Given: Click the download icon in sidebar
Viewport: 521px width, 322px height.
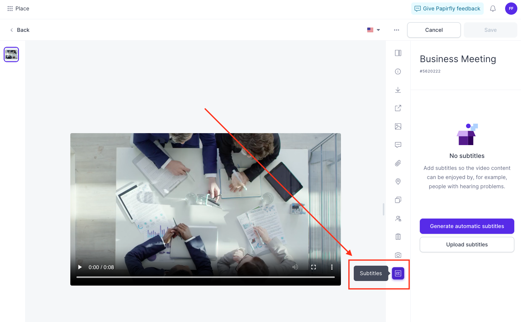Looking at the screenshot, I should [x=398, y=90].
